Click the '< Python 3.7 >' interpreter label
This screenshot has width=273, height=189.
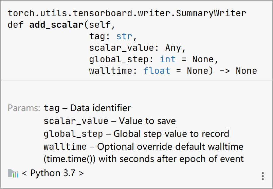53,173
